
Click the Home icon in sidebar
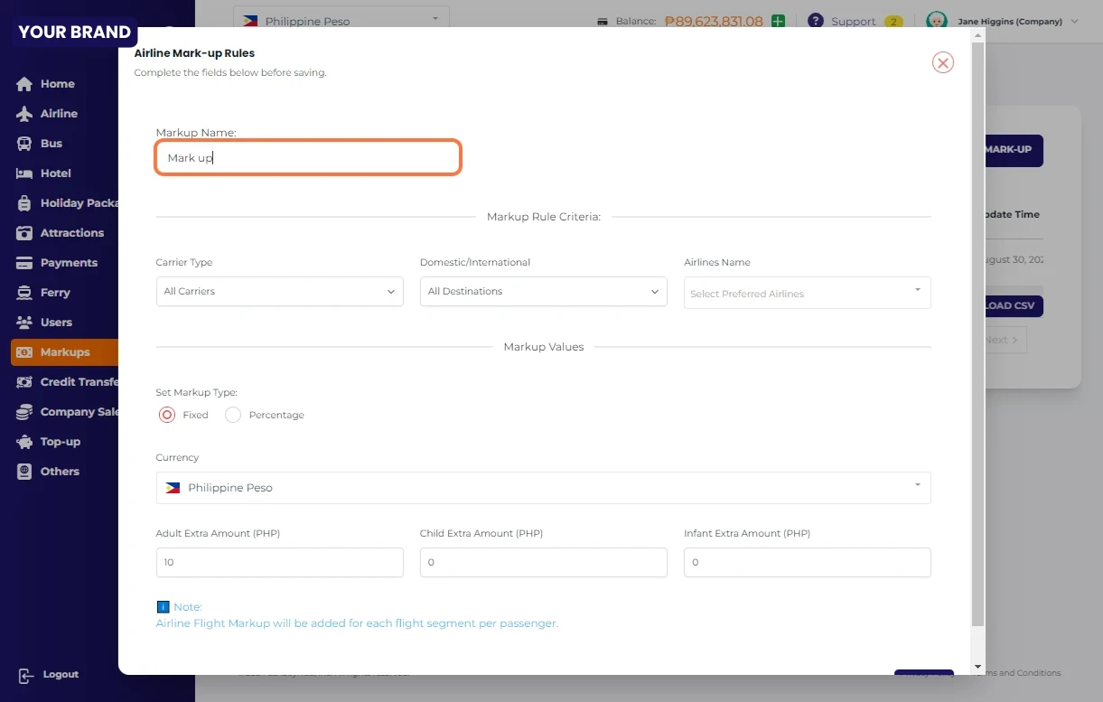pyautogui.click(x=24, y=84)
